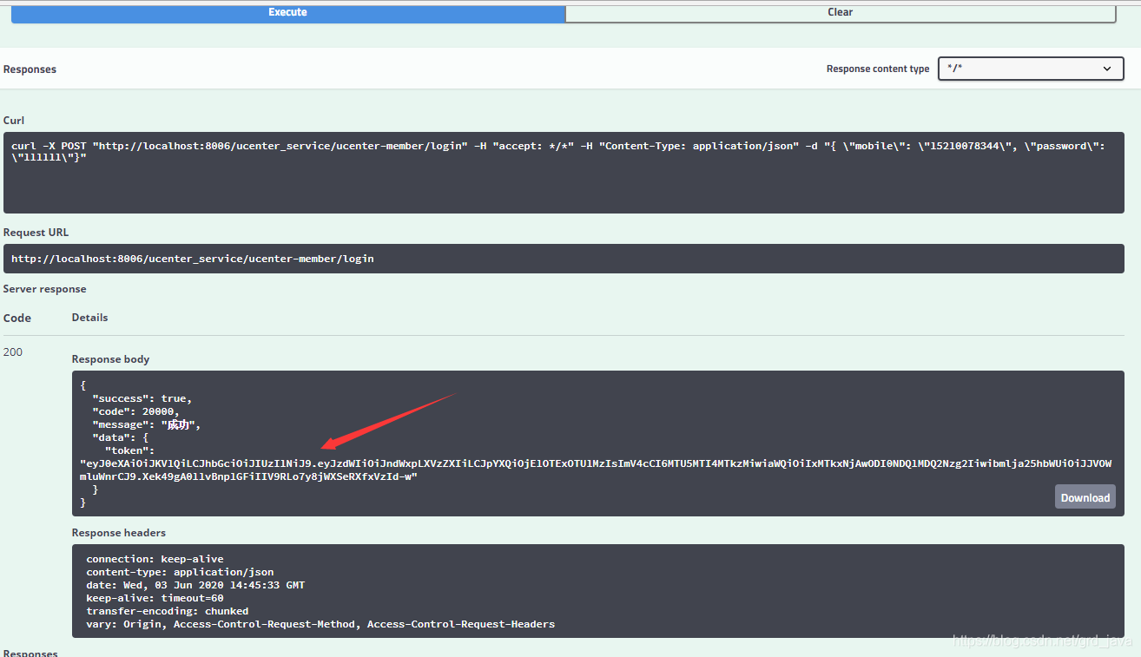Click the transfer-encoding: chunked header line
The height and width of the screenshot is (657, 1141).
pos(168,611)
